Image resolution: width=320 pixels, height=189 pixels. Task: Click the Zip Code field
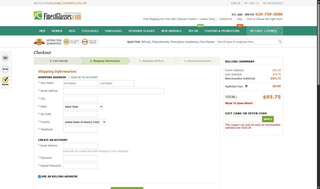[81, 114]
